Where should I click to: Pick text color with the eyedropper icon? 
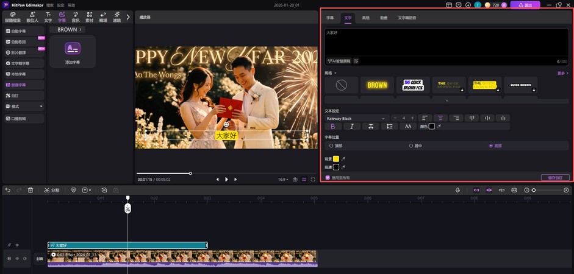[439, 127]
